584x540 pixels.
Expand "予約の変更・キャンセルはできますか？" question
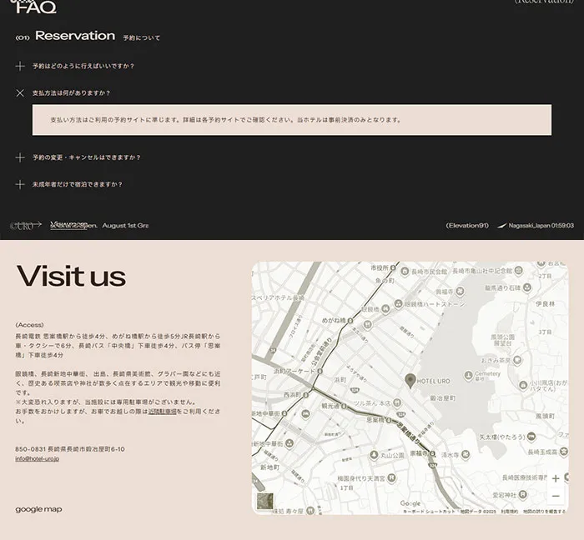click(x=20, y=157)
